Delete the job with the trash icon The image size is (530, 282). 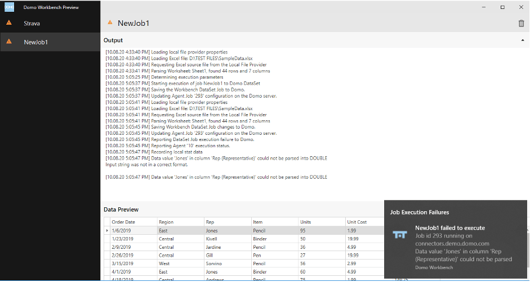pyautogui.click(x=521, y=23)
